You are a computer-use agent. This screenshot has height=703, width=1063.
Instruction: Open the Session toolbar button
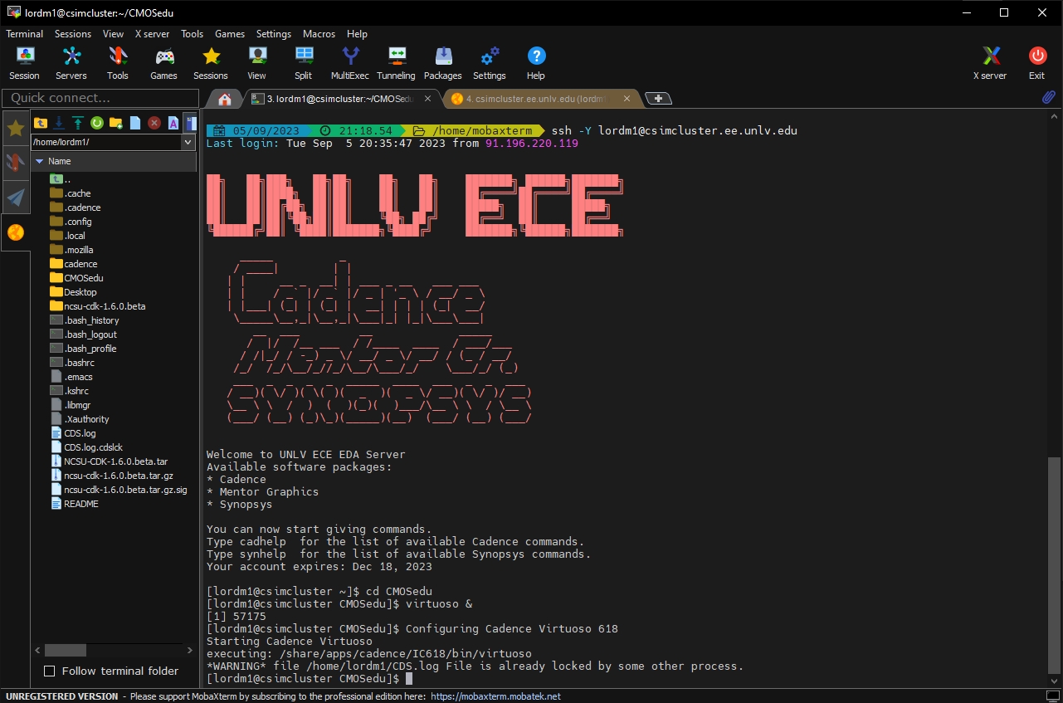24,63
